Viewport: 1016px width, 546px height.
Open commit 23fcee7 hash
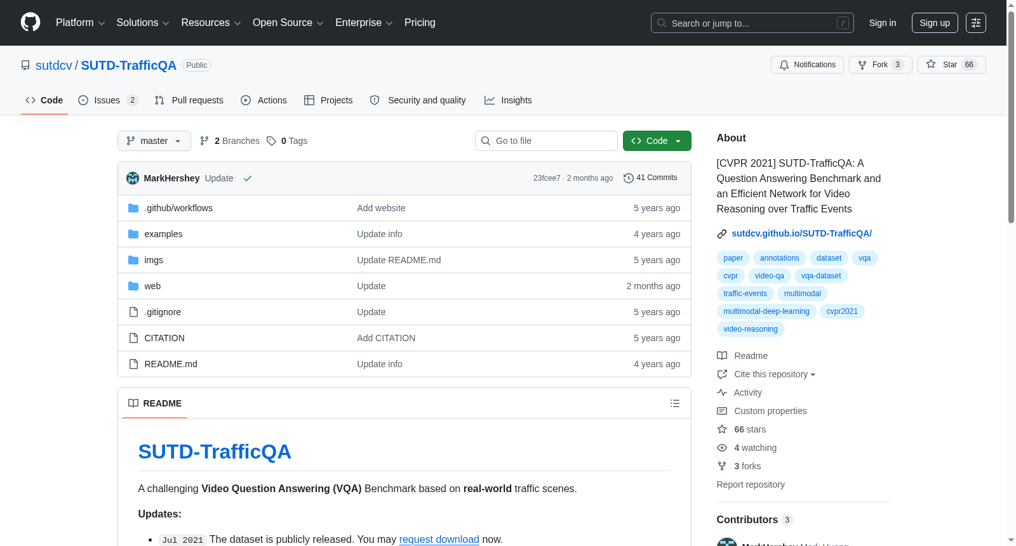[547, 178]
